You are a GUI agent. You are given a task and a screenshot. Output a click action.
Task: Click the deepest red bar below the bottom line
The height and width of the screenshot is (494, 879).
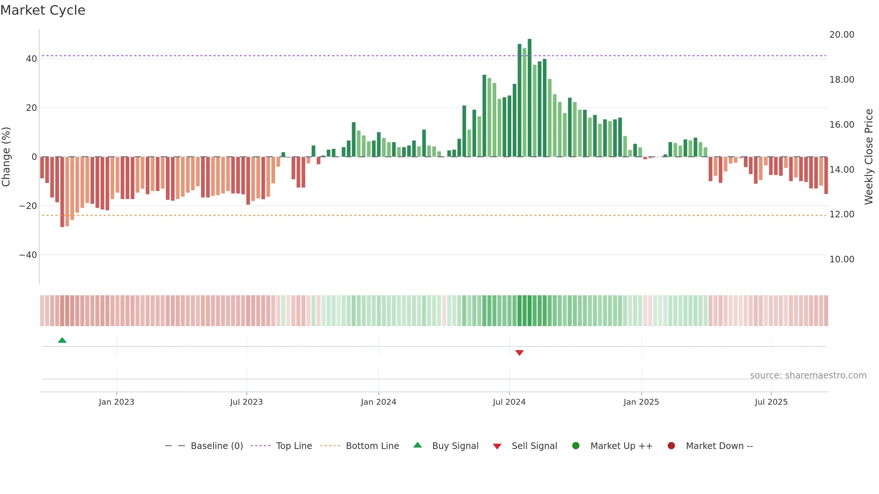click(x=62, y=192)
